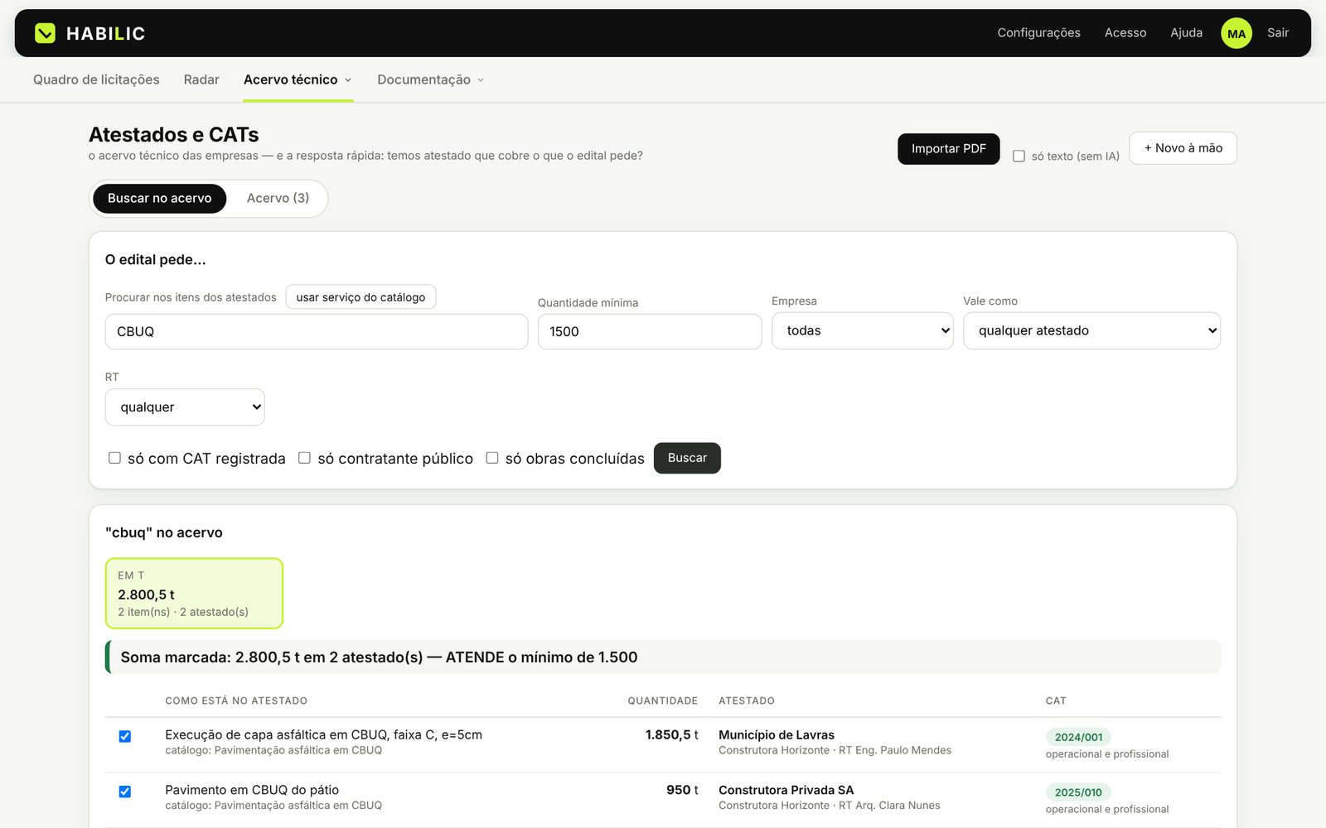Screen dimensions: 1326x828
Task: Check the só obras concluídas option
Action: click(x=491, y=458)
